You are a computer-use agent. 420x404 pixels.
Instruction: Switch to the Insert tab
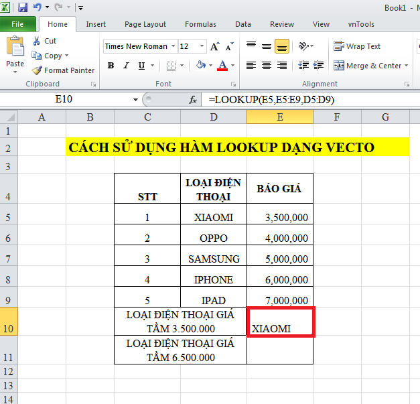[96, 24]
